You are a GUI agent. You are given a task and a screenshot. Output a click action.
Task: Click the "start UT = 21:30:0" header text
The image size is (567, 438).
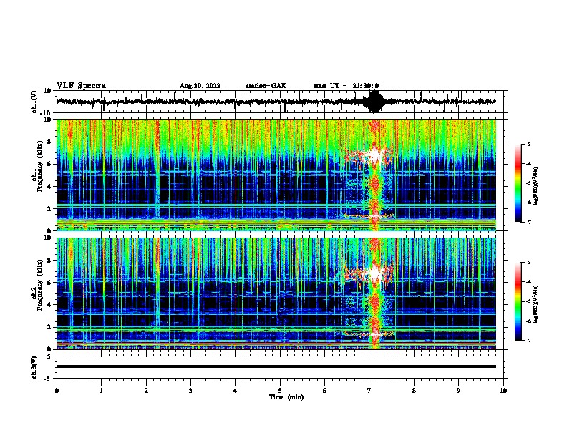click(346, 86)
